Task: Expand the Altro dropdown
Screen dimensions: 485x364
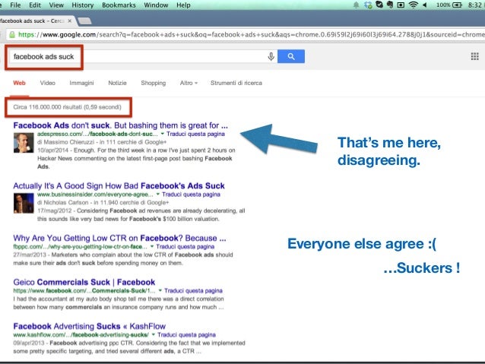Action: pos(189,83)
